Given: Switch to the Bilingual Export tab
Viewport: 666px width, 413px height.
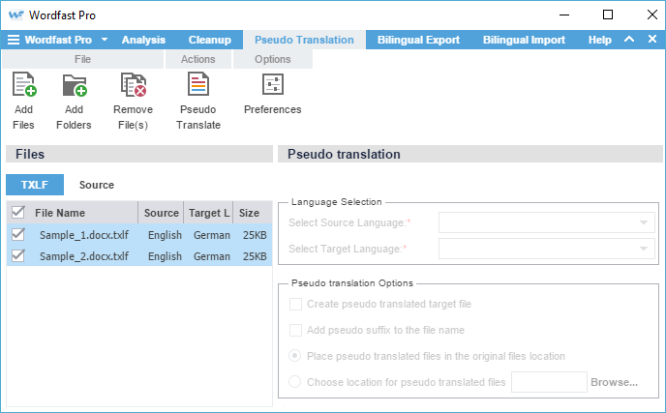Looking at the screenshot, I should click(x=419, y=40).
